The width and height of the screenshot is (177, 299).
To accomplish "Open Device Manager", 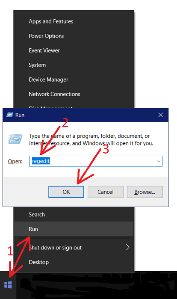I will coord(74,80).
